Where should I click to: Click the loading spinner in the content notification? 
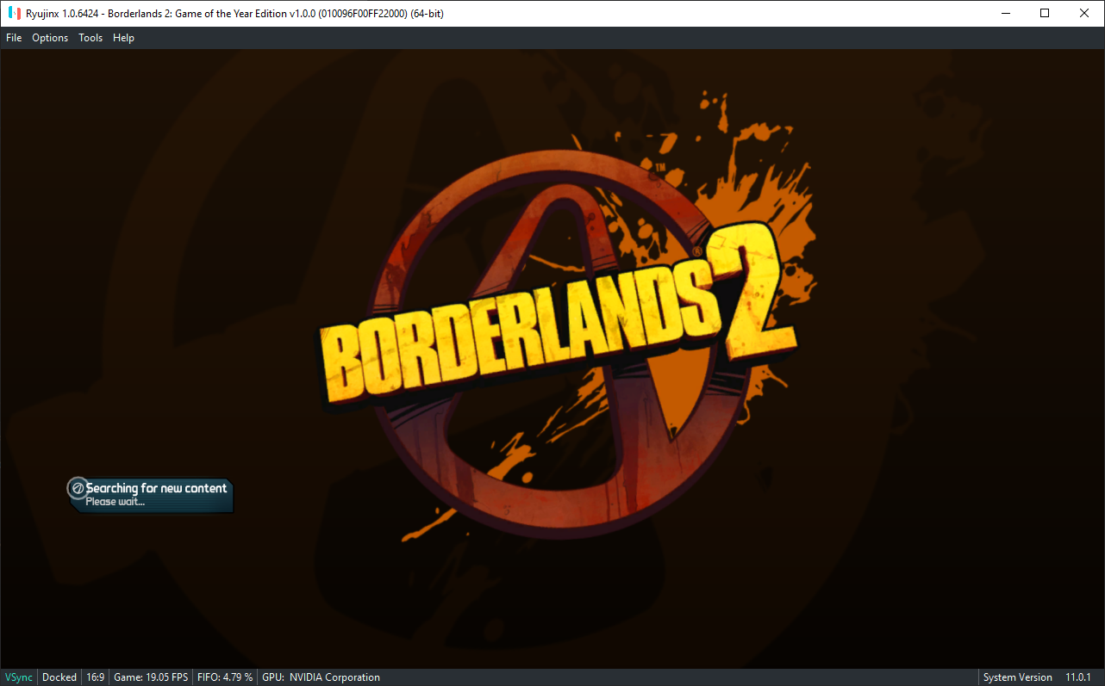point(78,485)
